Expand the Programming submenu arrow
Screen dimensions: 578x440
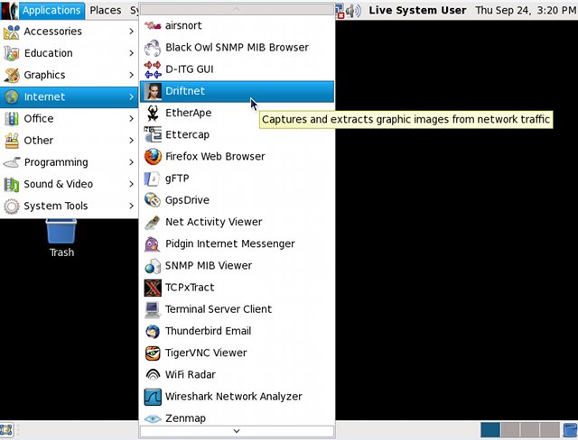(131, 162)
